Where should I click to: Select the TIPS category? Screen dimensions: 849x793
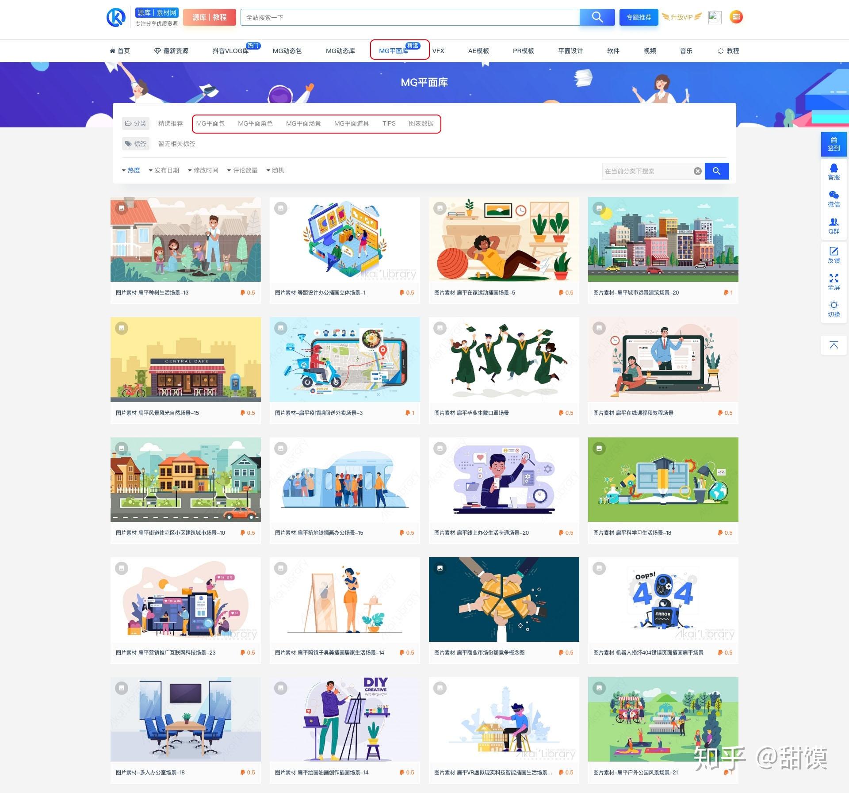389,123
